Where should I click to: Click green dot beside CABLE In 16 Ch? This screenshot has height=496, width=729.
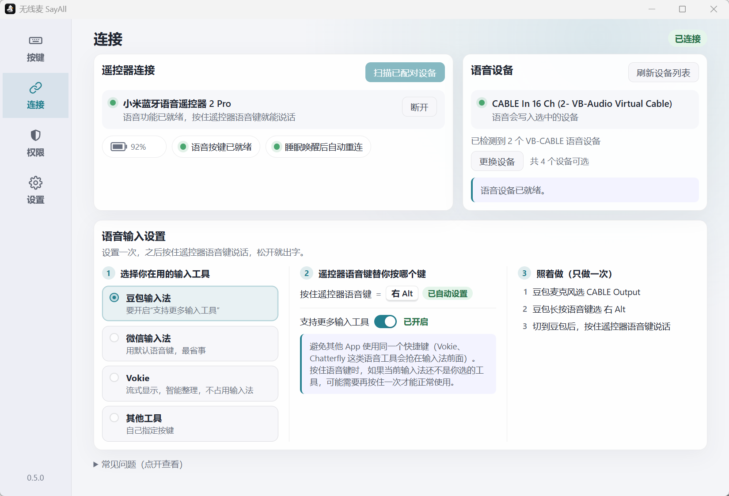[x=482, y=103]
